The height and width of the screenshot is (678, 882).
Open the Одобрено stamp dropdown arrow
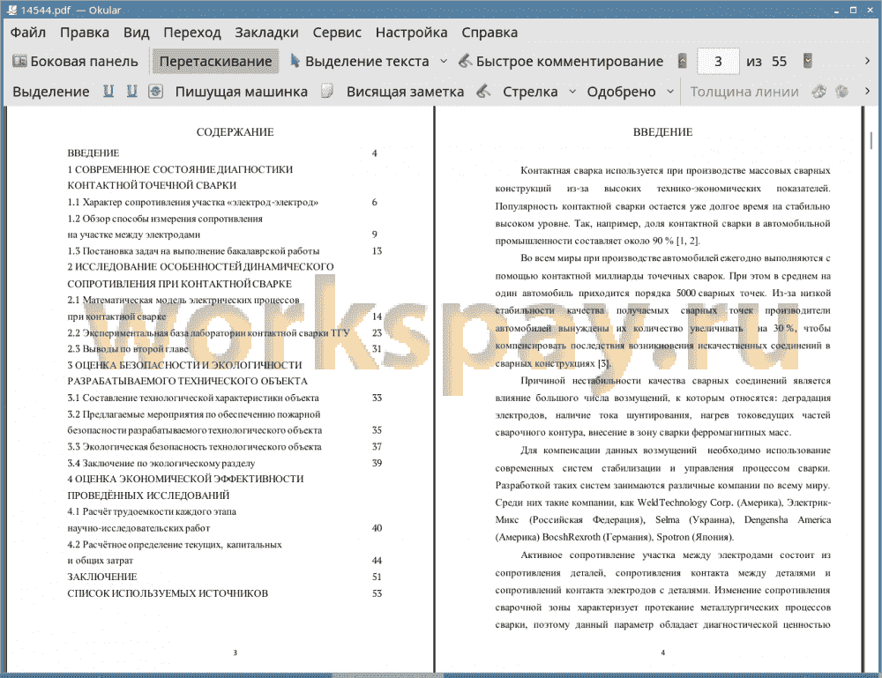click(670, 92)
